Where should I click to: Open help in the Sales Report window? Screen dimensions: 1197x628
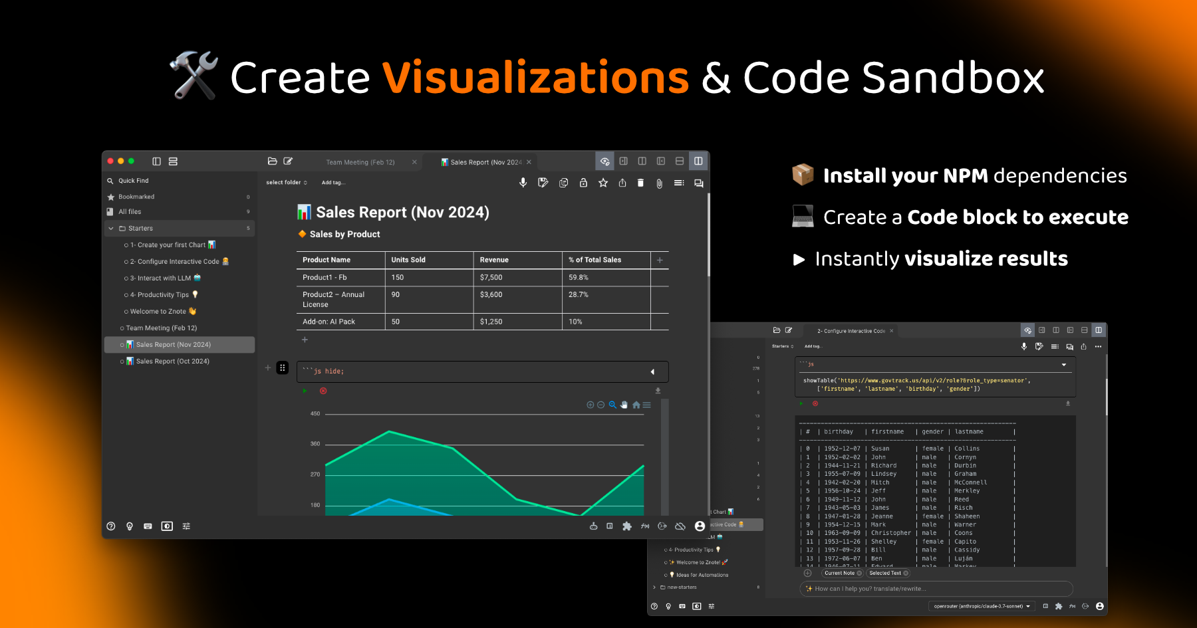(x=111, y=526)
